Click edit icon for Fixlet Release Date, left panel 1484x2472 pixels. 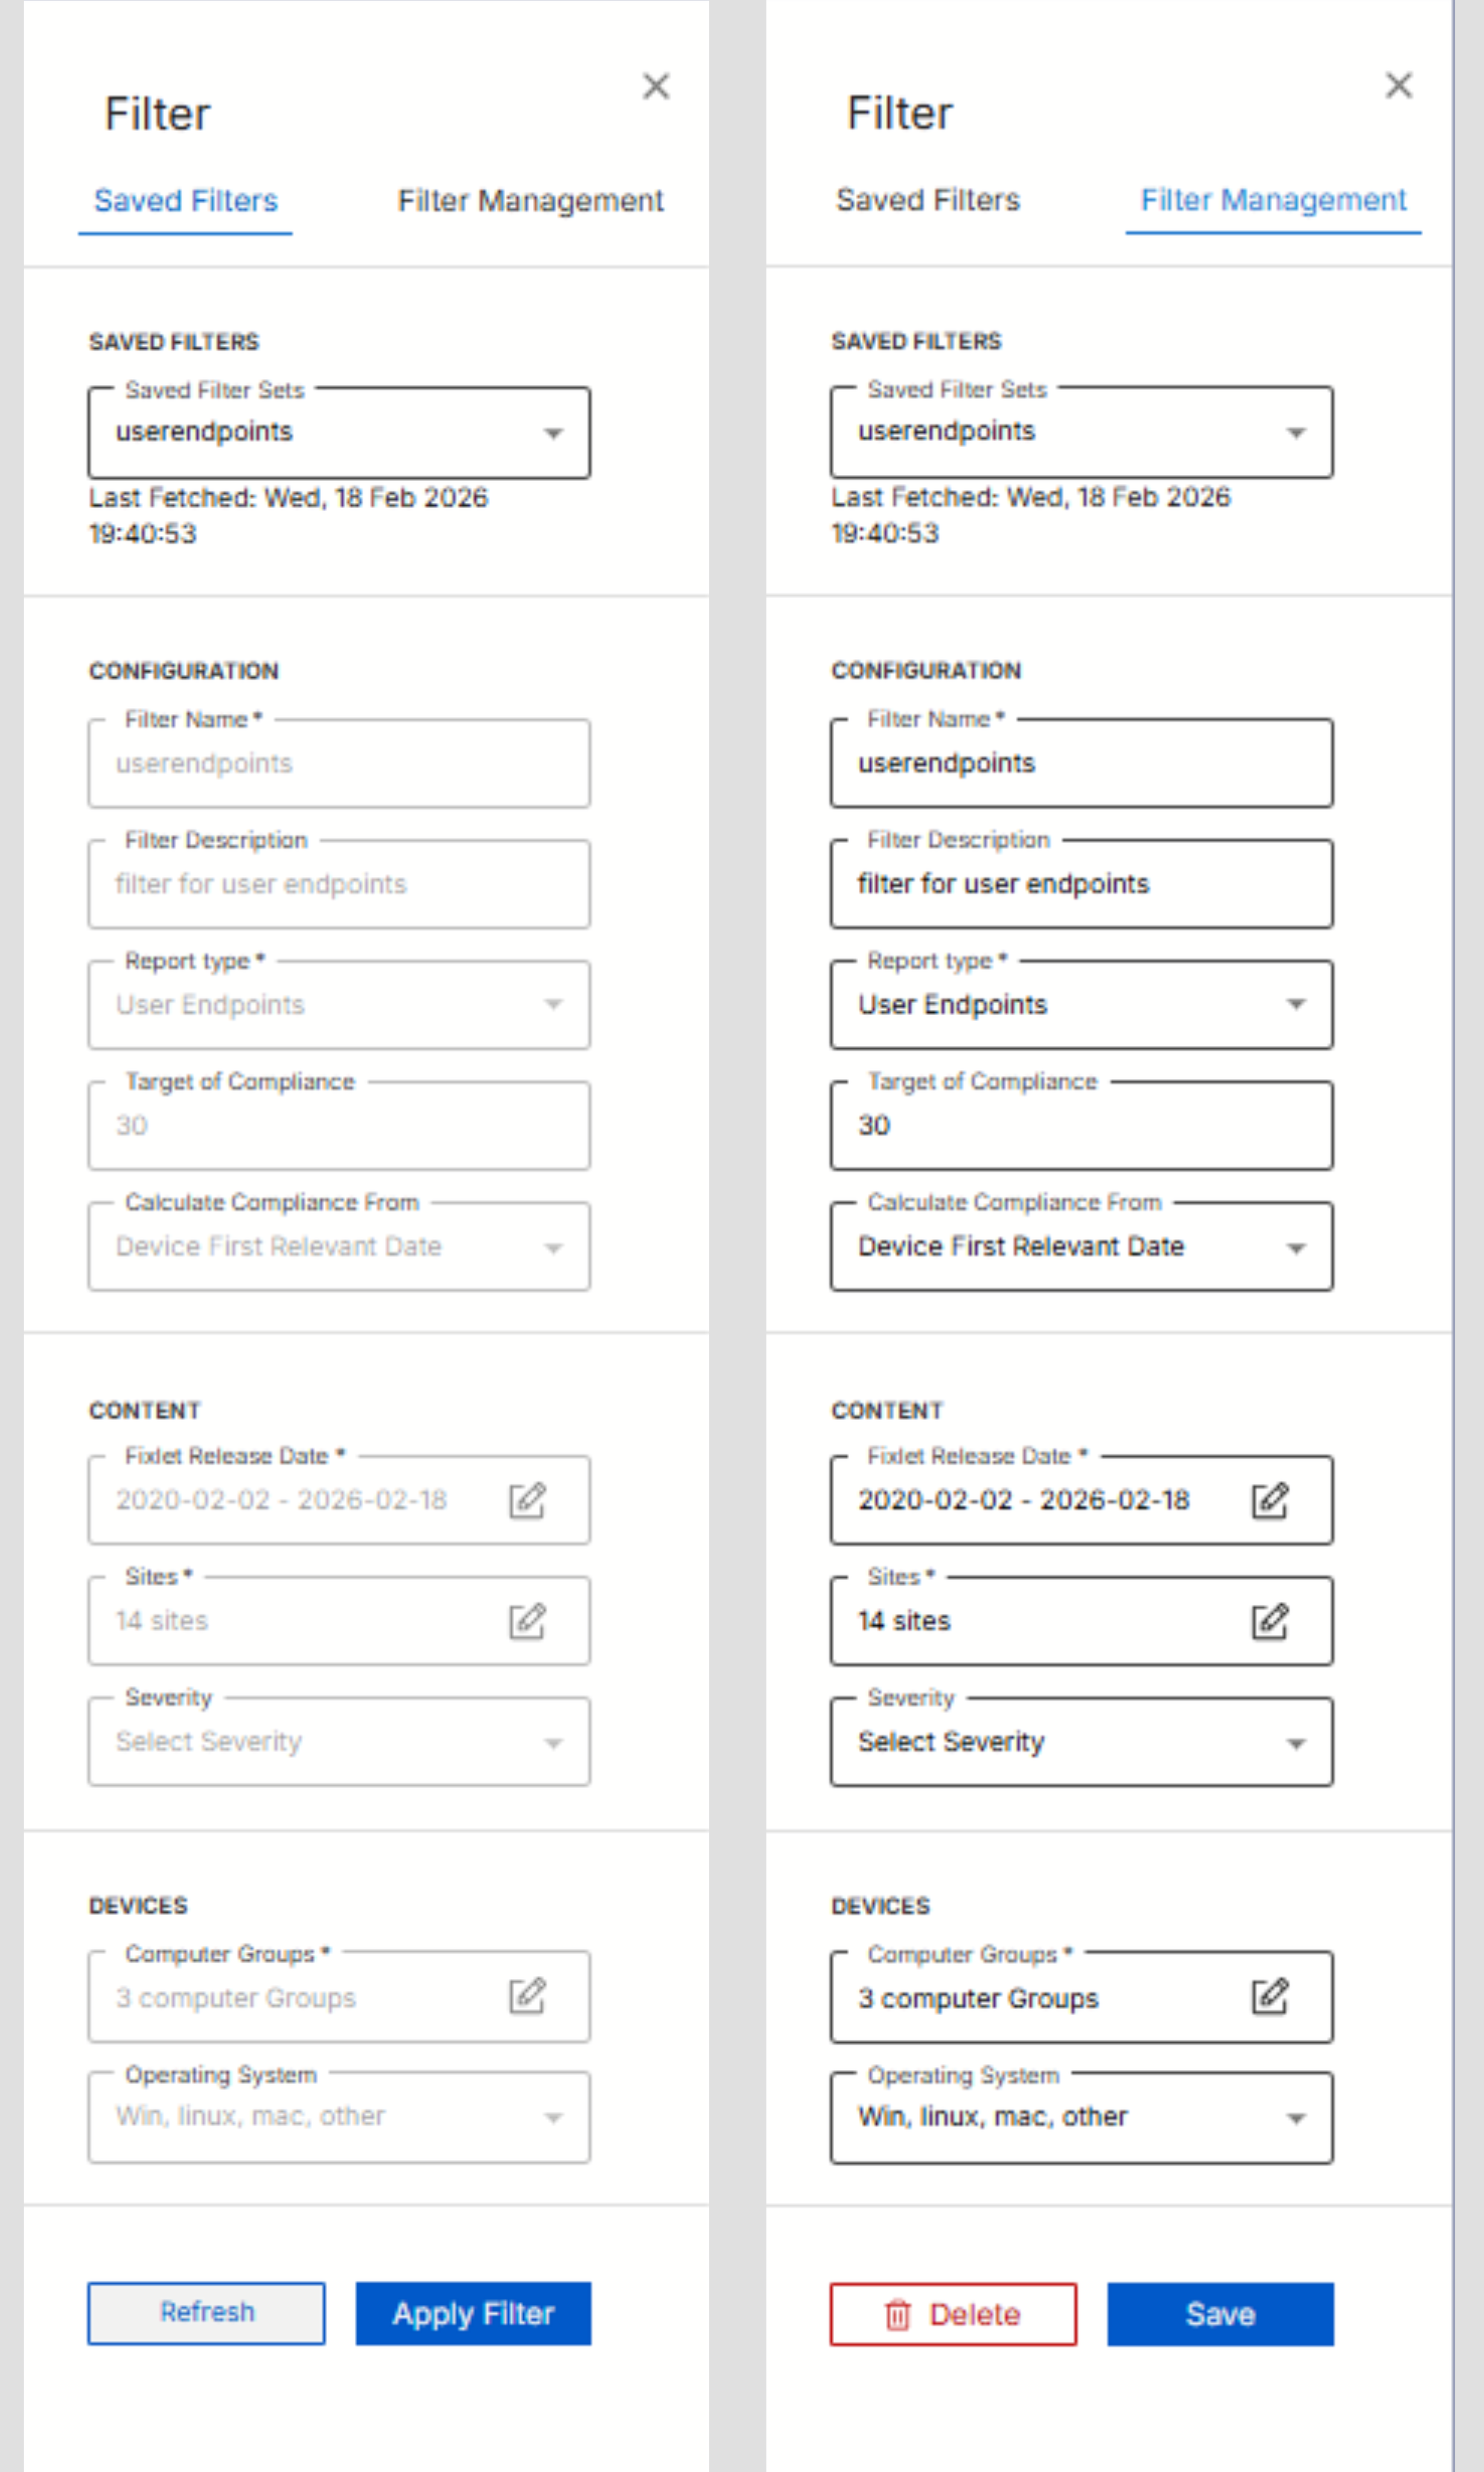(527, 1500)
